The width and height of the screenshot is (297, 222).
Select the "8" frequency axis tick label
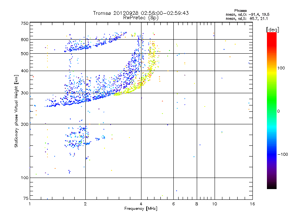(x=197, y=204)
